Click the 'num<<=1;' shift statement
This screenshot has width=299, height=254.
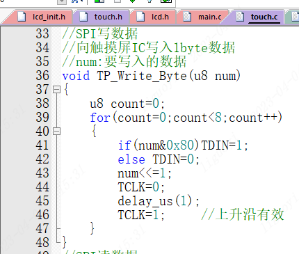[145, 173]
